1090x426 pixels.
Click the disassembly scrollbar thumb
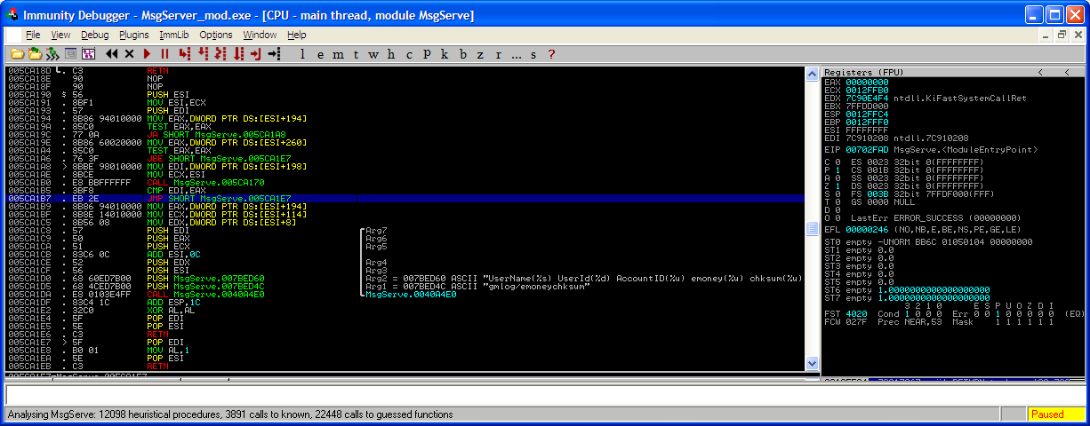811,228
